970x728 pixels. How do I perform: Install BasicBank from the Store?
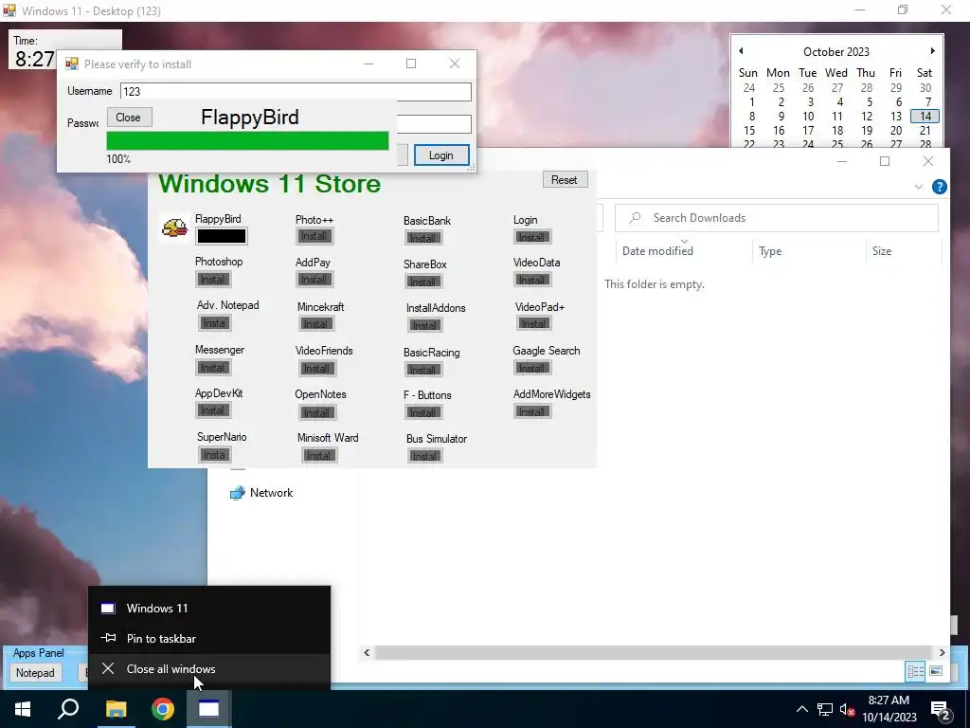point(423,238)
